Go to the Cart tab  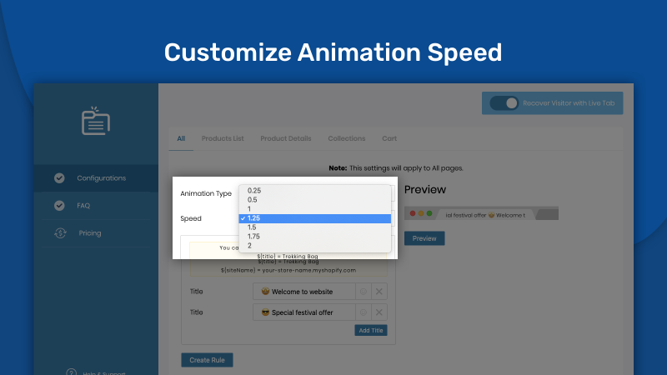click(389, 138)
